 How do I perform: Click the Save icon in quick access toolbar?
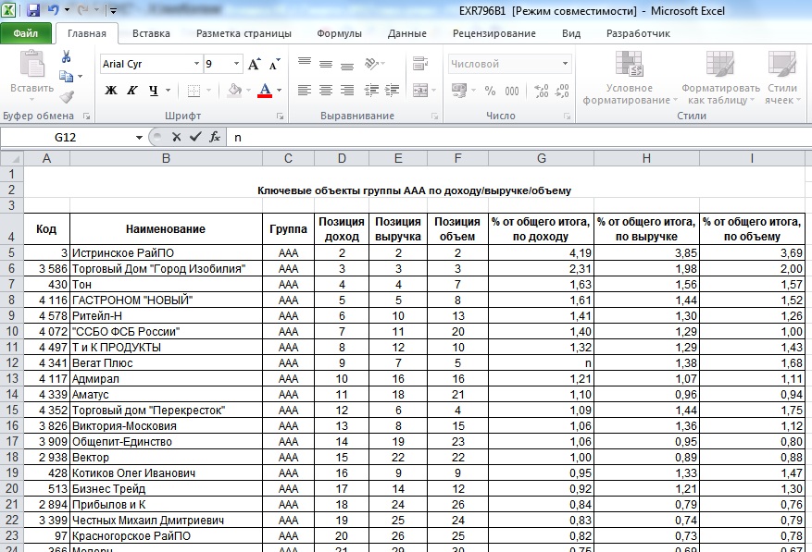point(33,10)
